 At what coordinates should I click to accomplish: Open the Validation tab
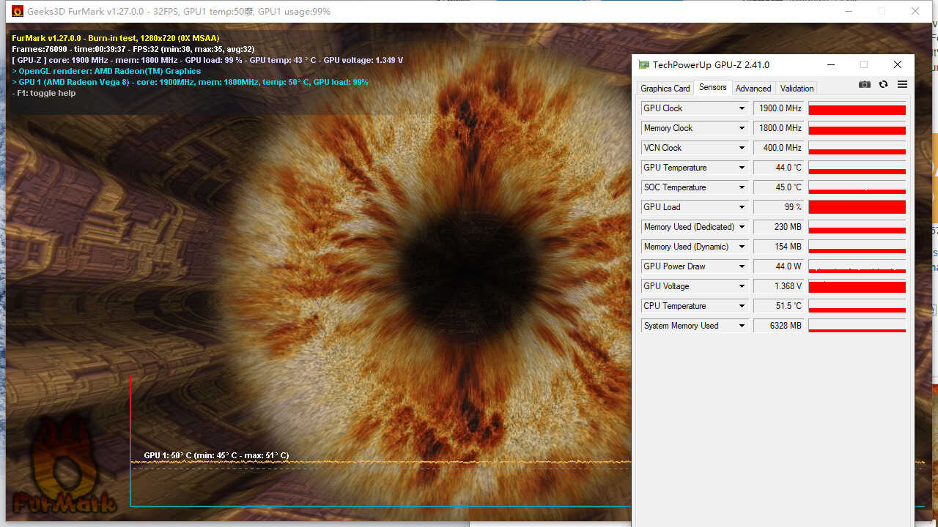click(x=797, y=88)
